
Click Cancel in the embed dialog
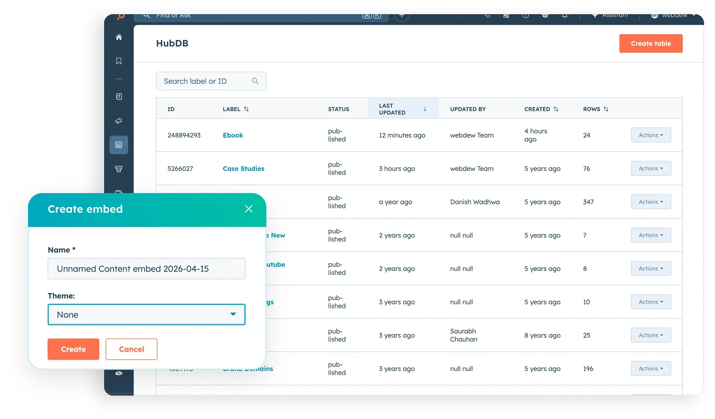point(131,349)
